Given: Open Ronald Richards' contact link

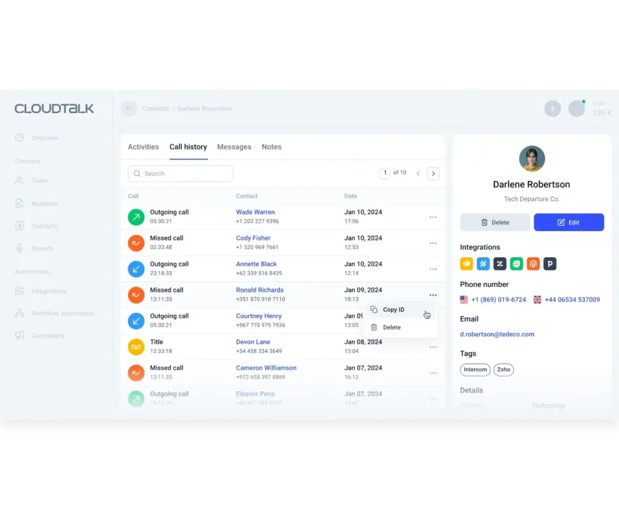Looking at the screenshot, I should click(x=260, y=290).
